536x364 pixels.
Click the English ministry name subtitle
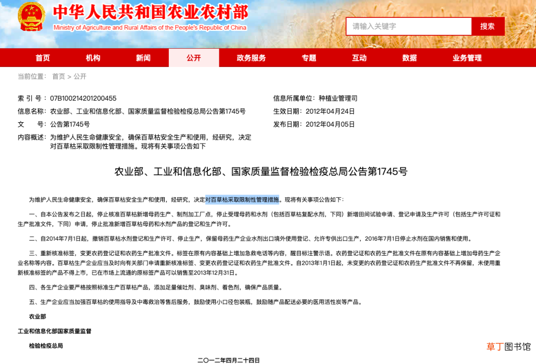150,28
